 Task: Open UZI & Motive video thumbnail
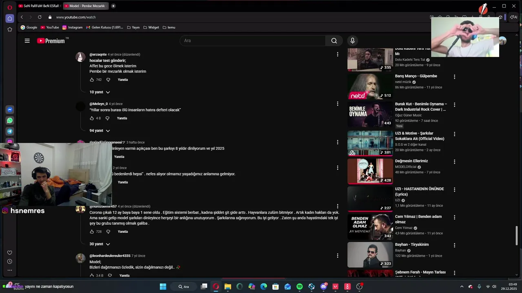coord(370,143)
